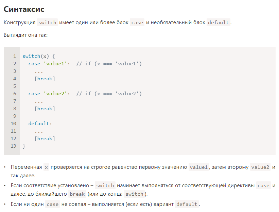The width and height of the screenshot is (279, 212).
Task: Click line number 1 in code block
Action: coord(15,56)
